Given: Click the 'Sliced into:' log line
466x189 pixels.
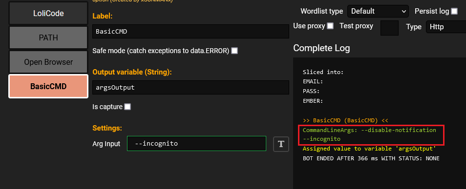Looking at the screenshot, I should coord(323,72).
